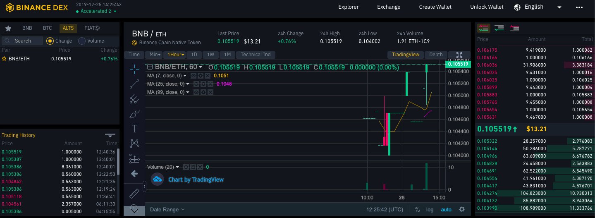The width and height of the screenshot is (595, 218).
Task: Collapse the chart legend minus box
Action: pyautogui.click(x=150, y=67)
